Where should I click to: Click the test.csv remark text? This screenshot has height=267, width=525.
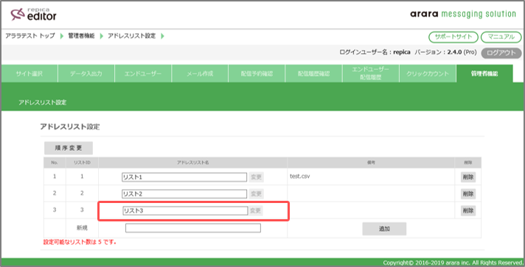(x=299, y=177)
